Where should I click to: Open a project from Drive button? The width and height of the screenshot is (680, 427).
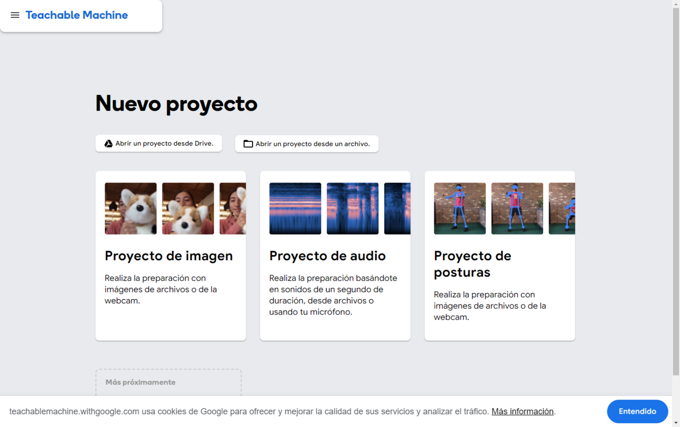[x=158, y=144]
